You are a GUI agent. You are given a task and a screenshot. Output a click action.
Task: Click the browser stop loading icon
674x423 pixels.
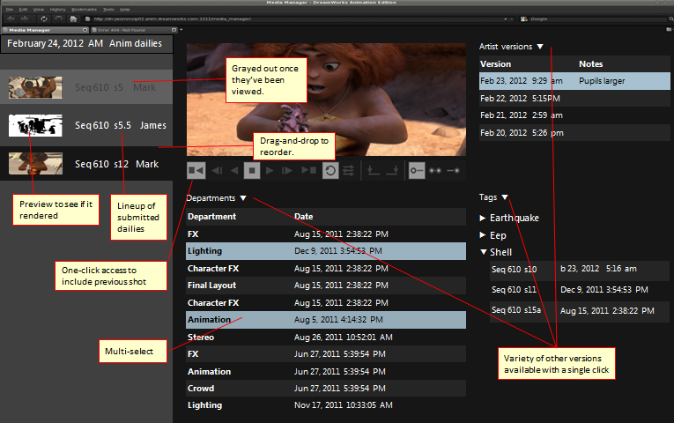click(58, 19)
